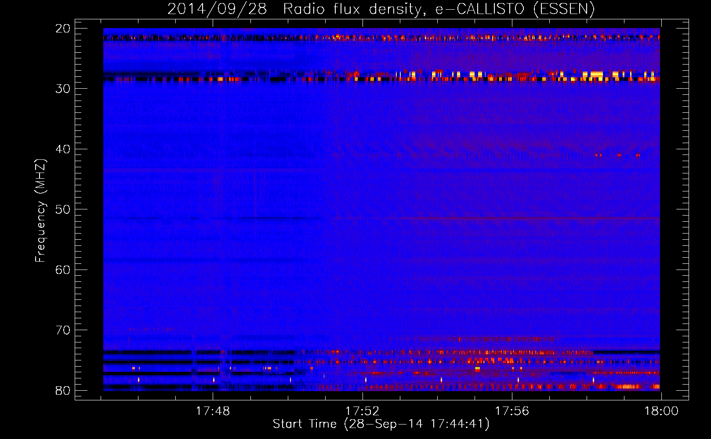711x439 pixels.
Task: Click the 17:48 time tick label
Action: pos(213,411)
